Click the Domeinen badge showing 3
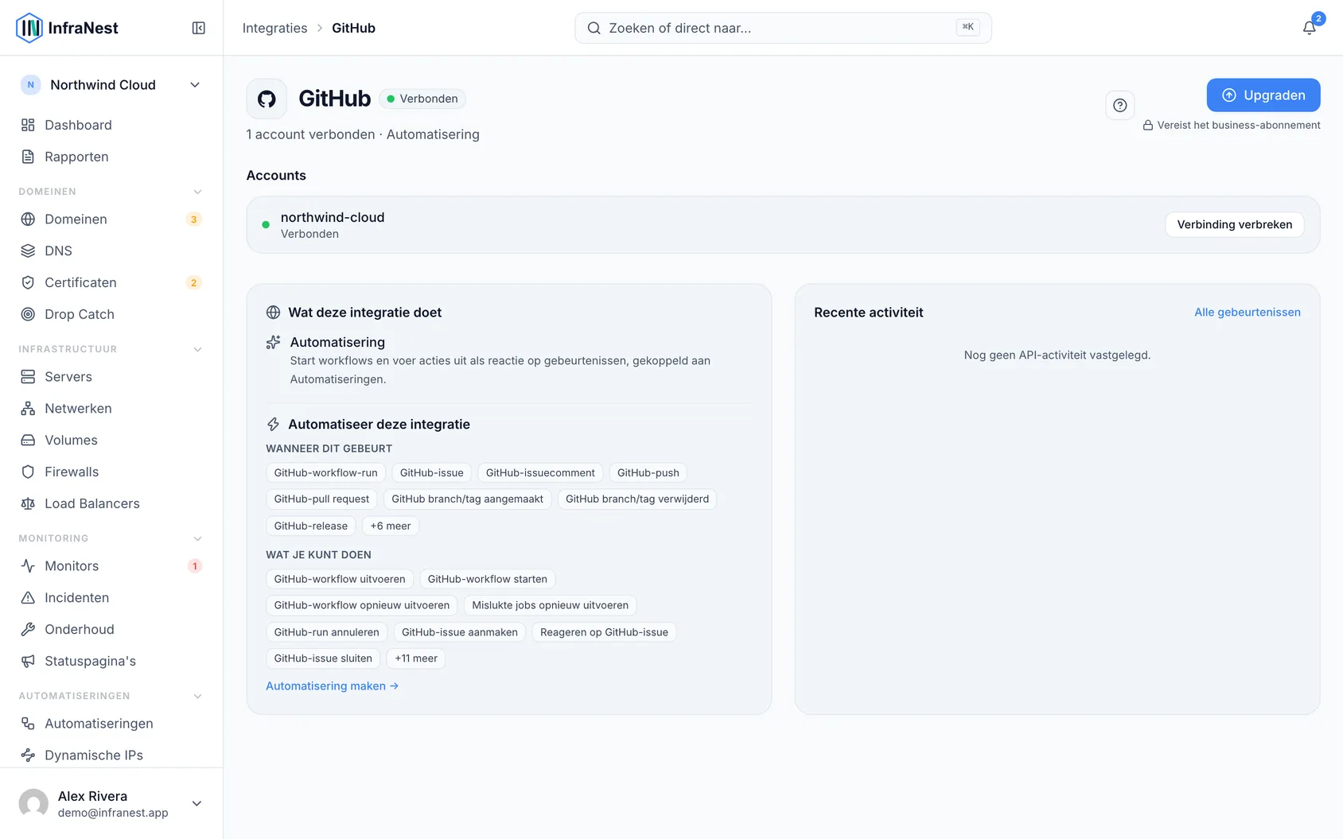This screenshot has height=839, width=1343. pos(193,219)
